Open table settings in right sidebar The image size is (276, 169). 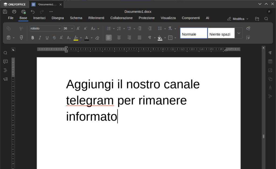click(x=270, y=62)
